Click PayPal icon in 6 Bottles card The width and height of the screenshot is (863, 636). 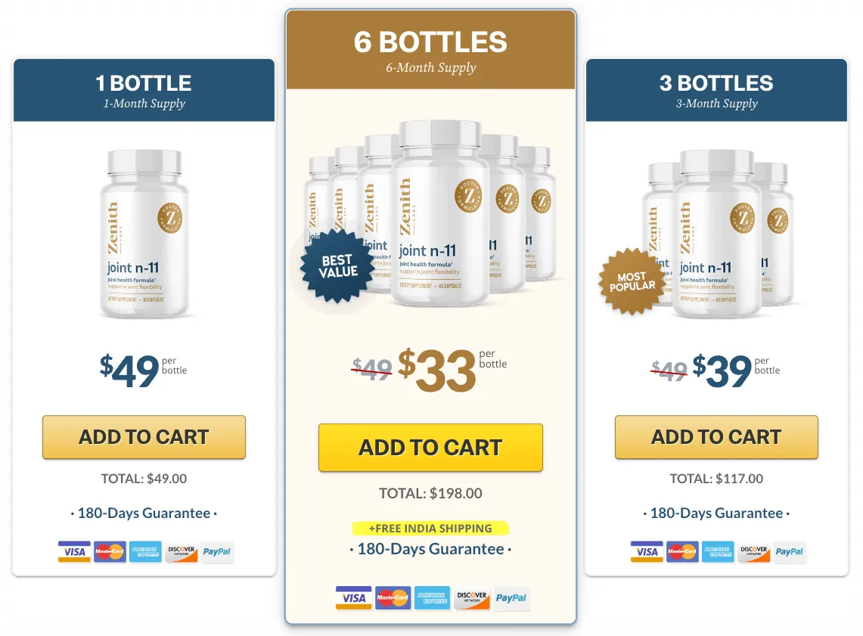click(512, 598)
